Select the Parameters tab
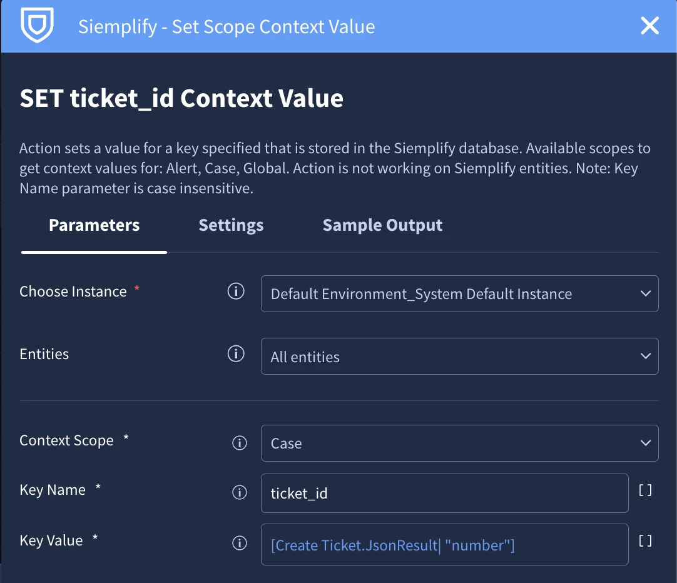 pos(94,225)
